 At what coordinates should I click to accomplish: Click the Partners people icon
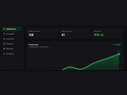[x=4, y=49]
